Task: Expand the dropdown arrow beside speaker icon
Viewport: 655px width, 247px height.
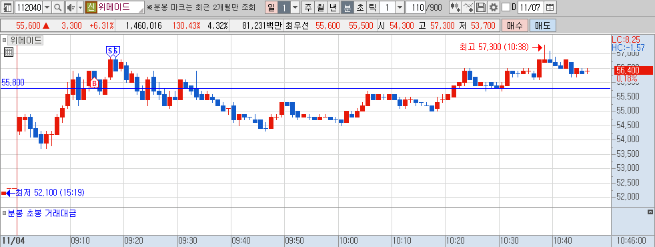Action: click(x=80, y=7)
